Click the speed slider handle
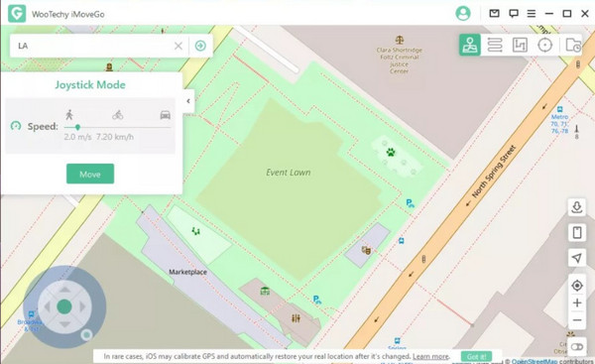Viewport: 595px width, 364px height. (x=77, y=127)
